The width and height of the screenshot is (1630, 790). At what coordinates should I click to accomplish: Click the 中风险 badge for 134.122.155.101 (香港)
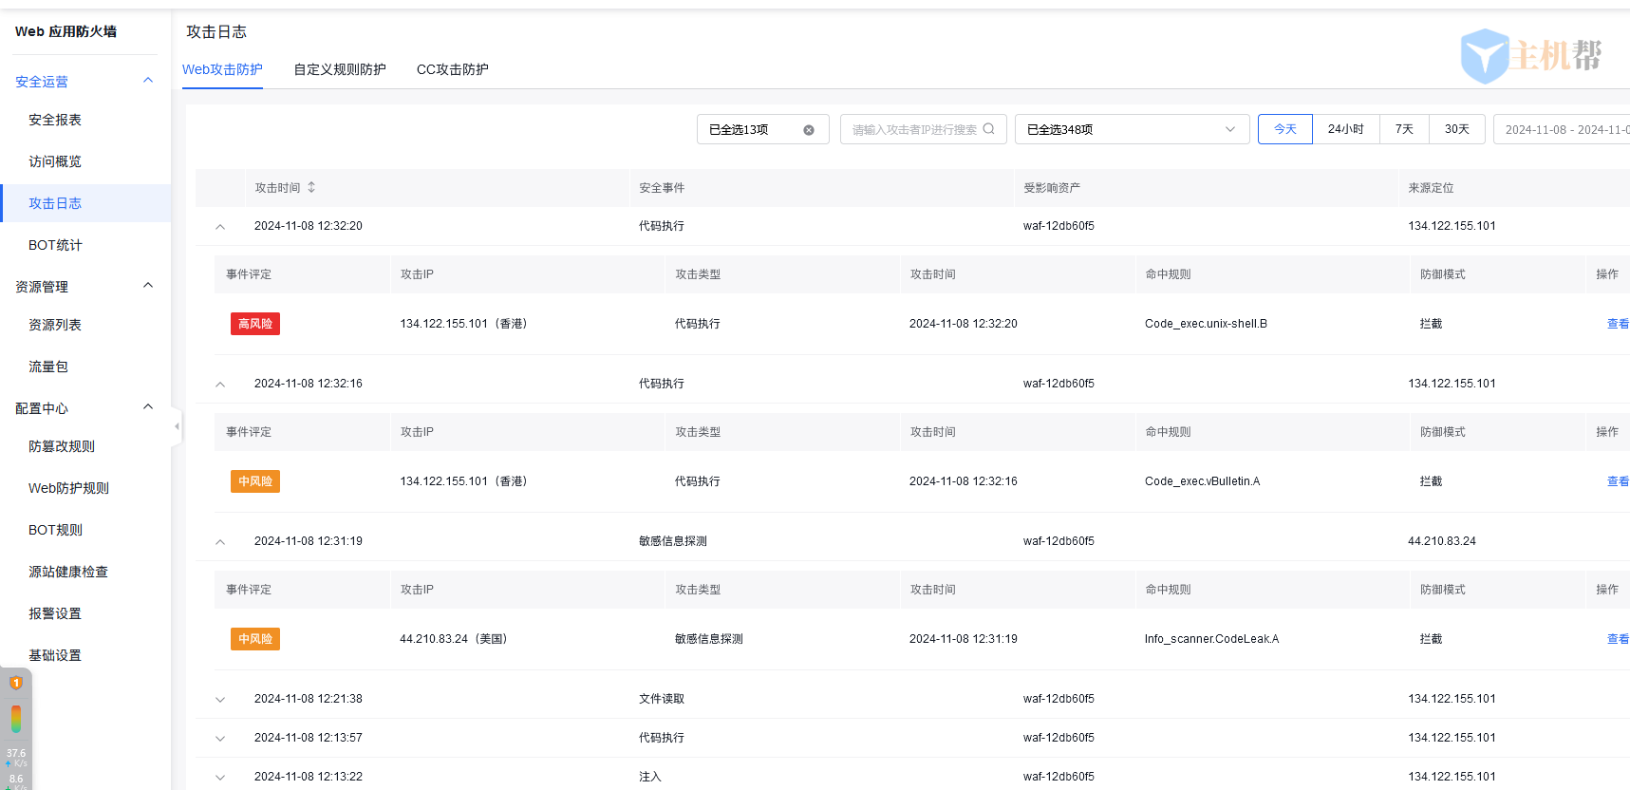(255, 481)
